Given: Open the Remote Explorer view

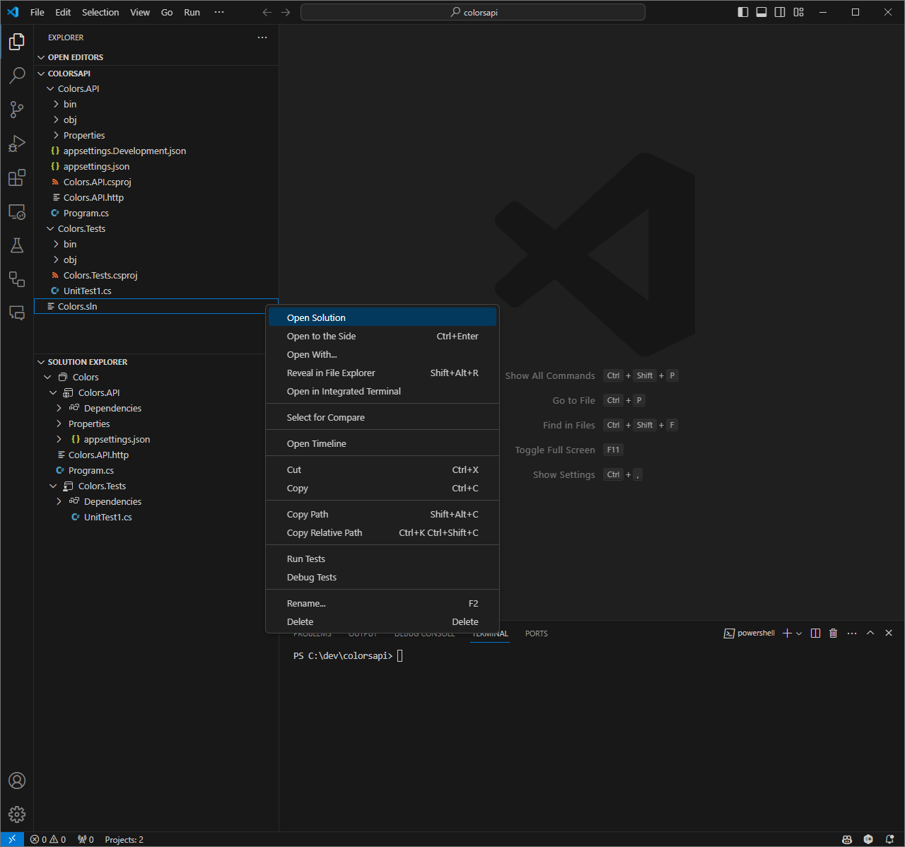Looking at the screenshot, I should pyautogui.click(x=17, y=211).
